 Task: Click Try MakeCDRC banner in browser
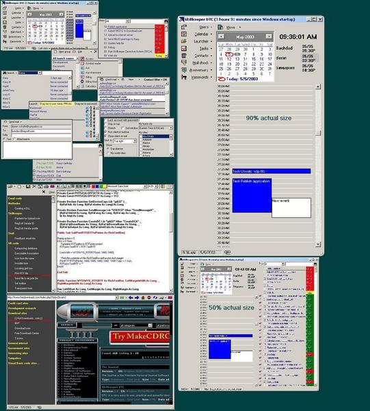click(140, 336)
